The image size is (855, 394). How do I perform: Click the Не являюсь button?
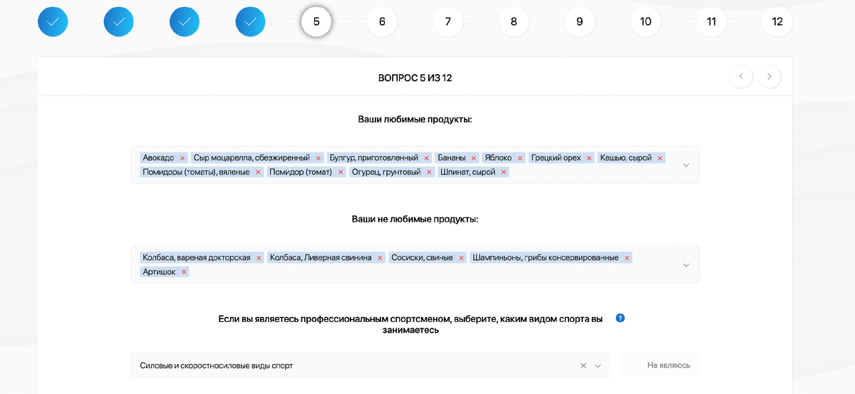(x=660, y=366)
